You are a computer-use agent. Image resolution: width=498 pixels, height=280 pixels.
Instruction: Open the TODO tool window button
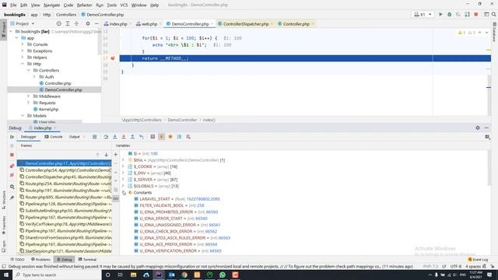tap(17, 259)
